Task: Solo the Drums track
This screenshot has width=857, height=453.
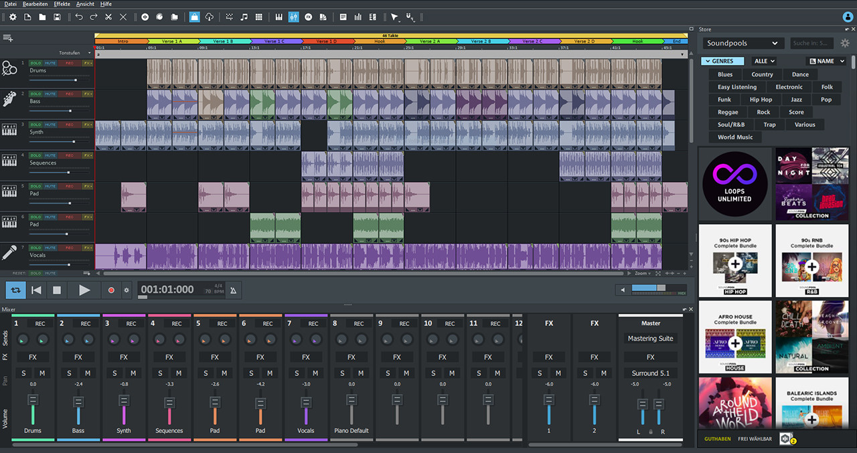Action: point(35,64)
